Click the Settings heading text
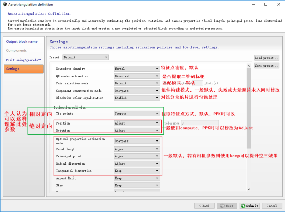The image size is (286, 212). point(58,42)
